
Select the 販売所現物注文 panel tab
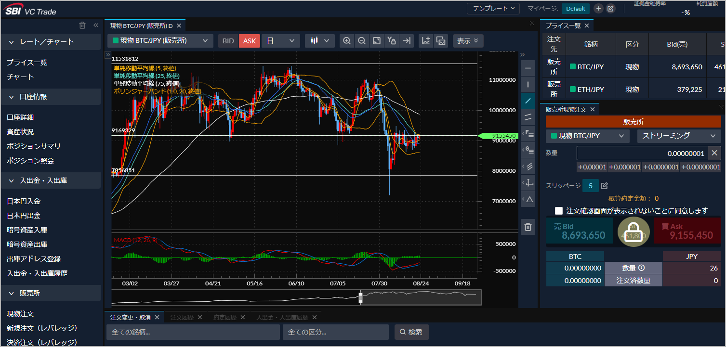566,109
